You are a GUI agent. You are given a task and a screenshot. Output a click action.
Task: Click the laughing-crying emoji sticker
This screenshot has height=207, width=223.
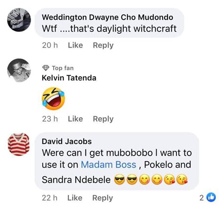click(53, 98)
